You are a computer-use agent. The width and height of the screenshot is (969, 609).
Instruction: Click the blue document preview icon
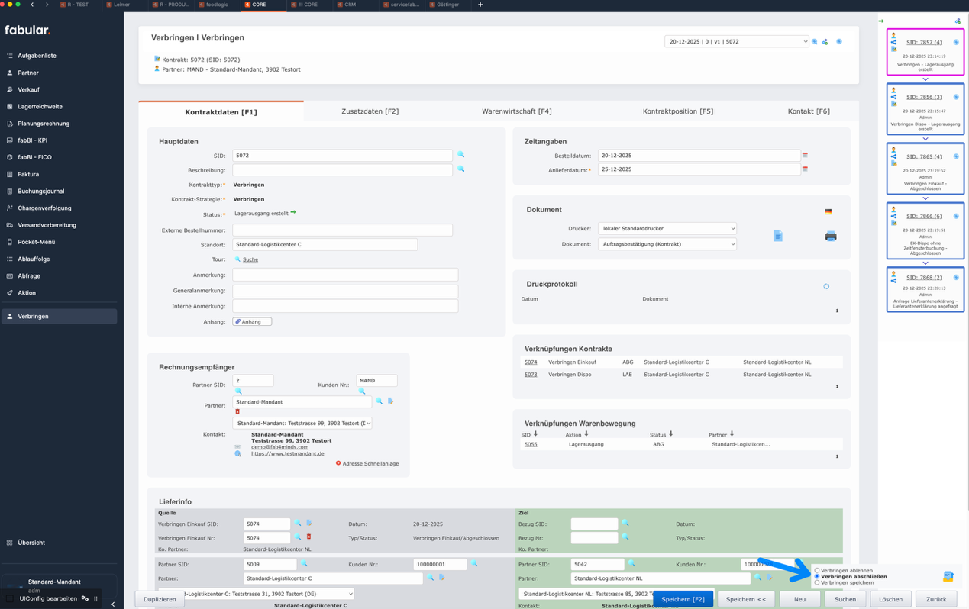(x=777, y=237)
